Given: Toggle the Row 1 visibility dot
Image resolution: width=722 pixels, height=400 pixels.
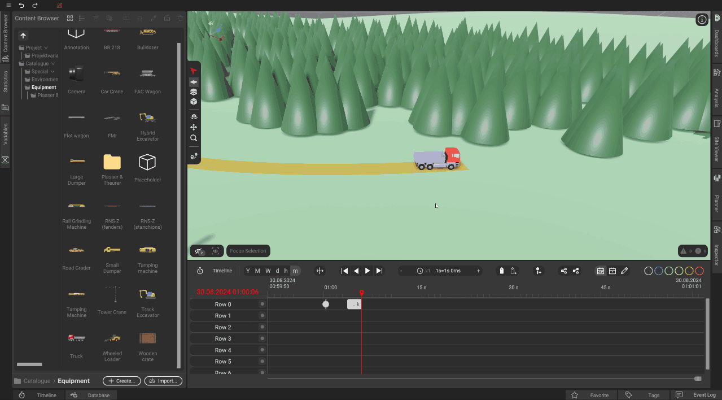Looking at the screenshot, I should [x=262, y=316].
